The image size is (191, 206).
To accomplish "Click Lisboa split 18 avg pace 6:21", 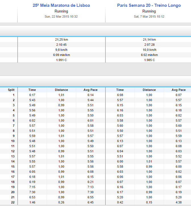I will click(x=91, y=182).
